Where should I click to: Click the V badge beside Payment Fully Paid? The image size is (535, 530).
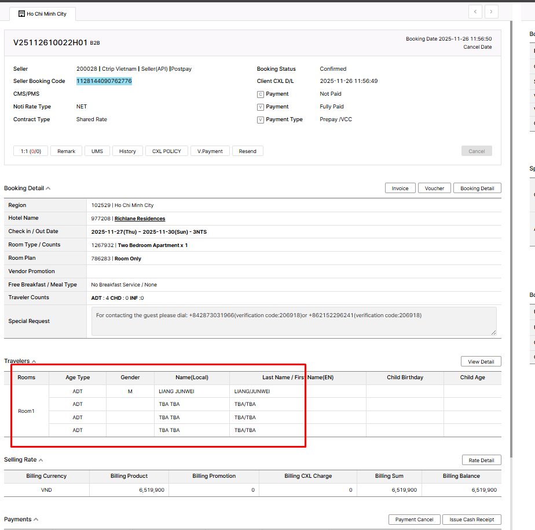pos(261,107)
